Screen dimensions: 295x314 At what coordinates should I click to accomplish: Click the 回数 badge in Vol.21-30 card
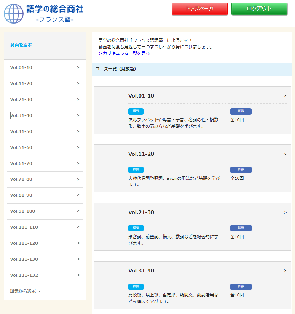[x=241, y=228]
